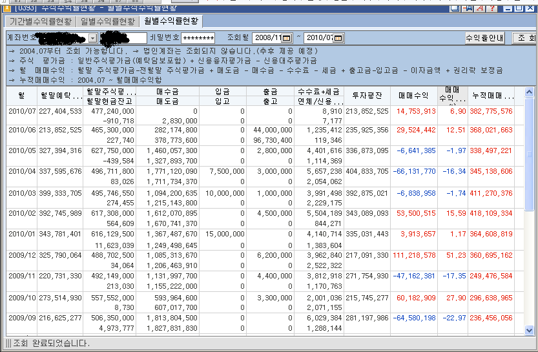Click the table scrollbar down arrow
The width and height of the screenshot is (538, 352).
coord(529,331)
